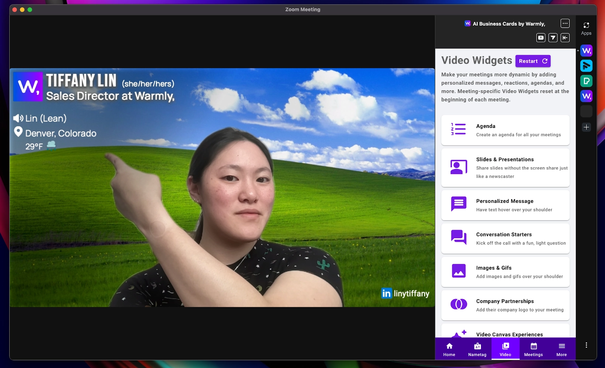Switch to the Meetings tab
This screenshot has height=368, width=605.
(534, 349)
